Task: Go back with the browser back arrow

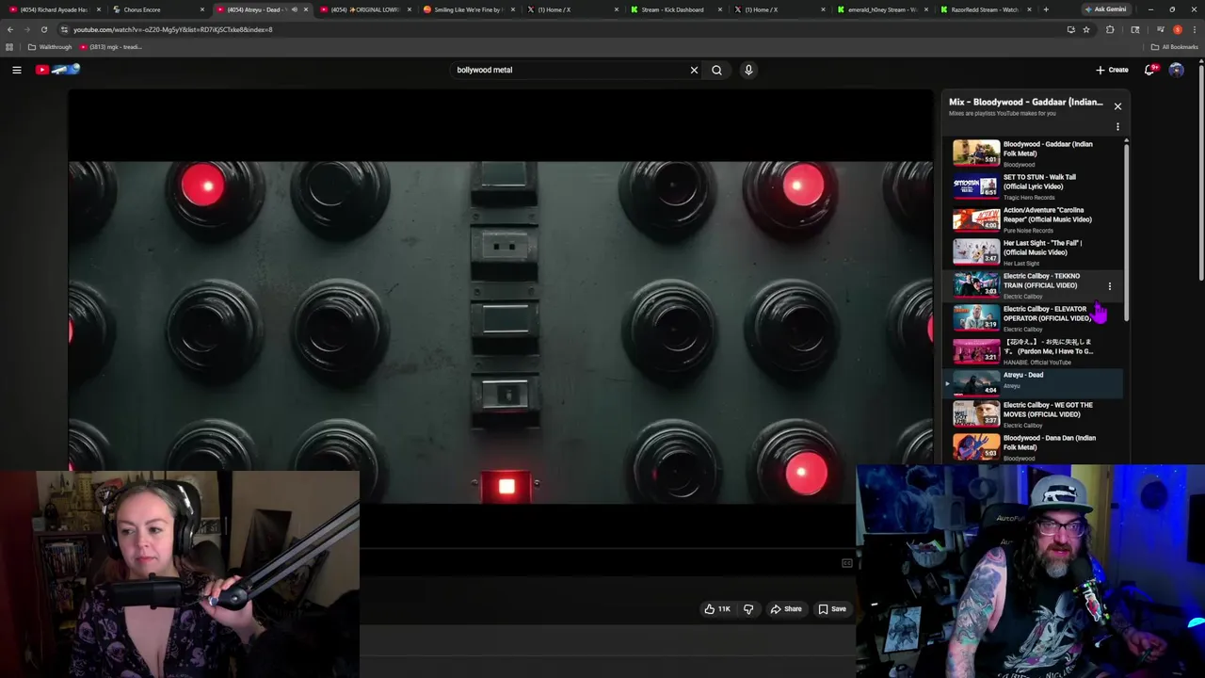Action: [9, 29]
